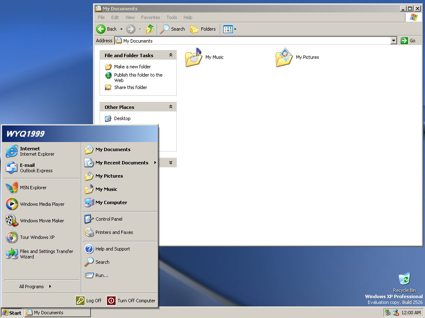This screenshot has height=318, width=425.
Task: Toggle the Folders pane button
Action: (203, 29)
